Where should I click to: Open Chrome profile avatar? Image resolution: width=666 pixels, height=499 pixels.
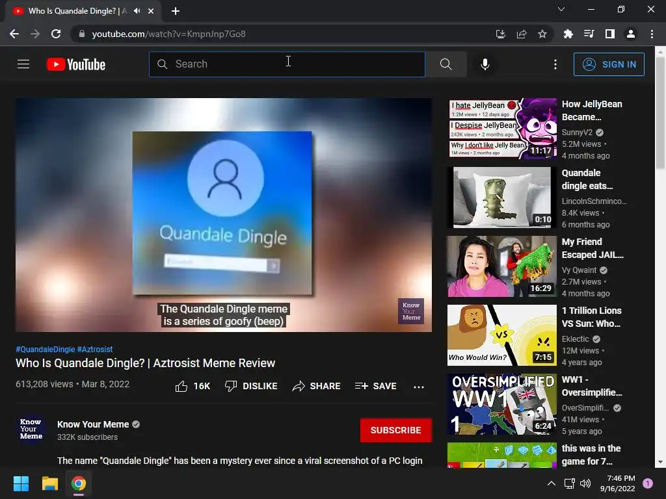click(631, 34)
